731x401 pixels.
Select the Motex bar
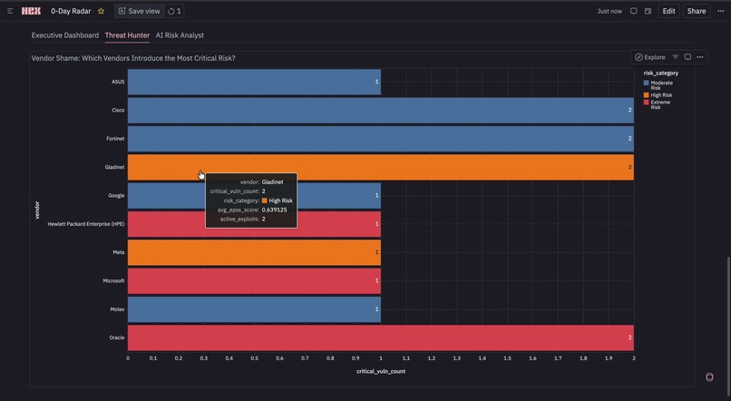tap(254, 309)
